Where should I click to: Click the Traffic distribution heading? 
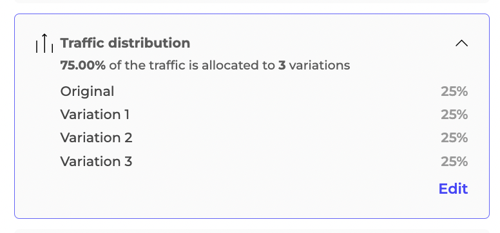125,43
